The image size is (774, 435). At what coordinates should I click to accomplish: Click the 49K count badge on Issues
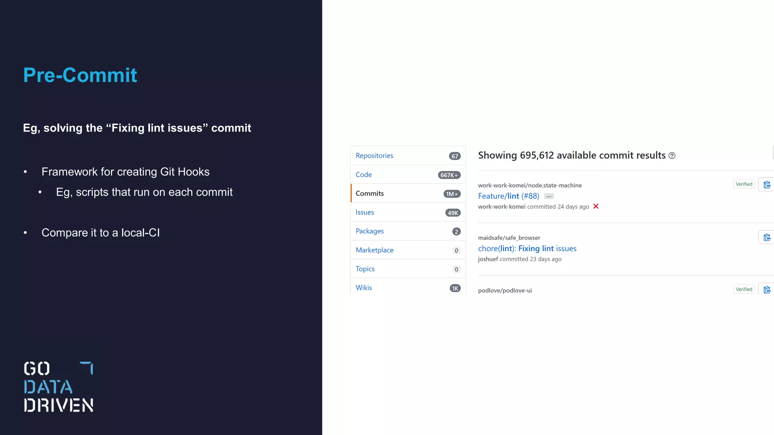pos(453,213)
